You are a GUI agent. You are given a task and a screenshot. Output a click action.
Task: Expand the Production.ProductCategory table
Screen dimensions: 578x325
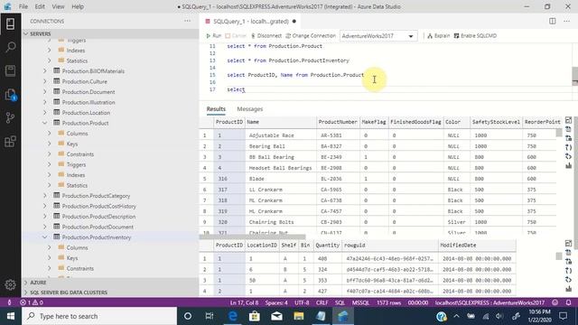(44, 196)
